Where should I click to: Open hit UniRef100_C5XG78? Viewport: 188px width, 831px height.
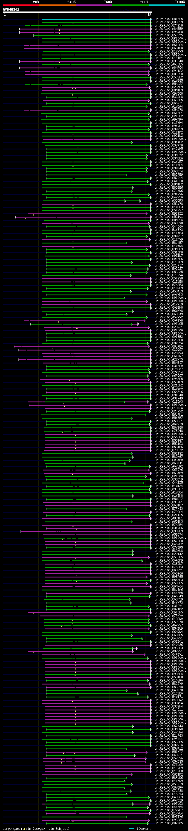pos(169,110)
